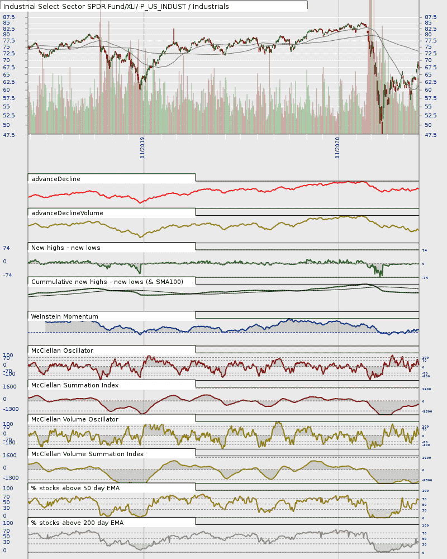Click the 'New highs - new lows' label

pyautogui.click(x=65, y=248)
